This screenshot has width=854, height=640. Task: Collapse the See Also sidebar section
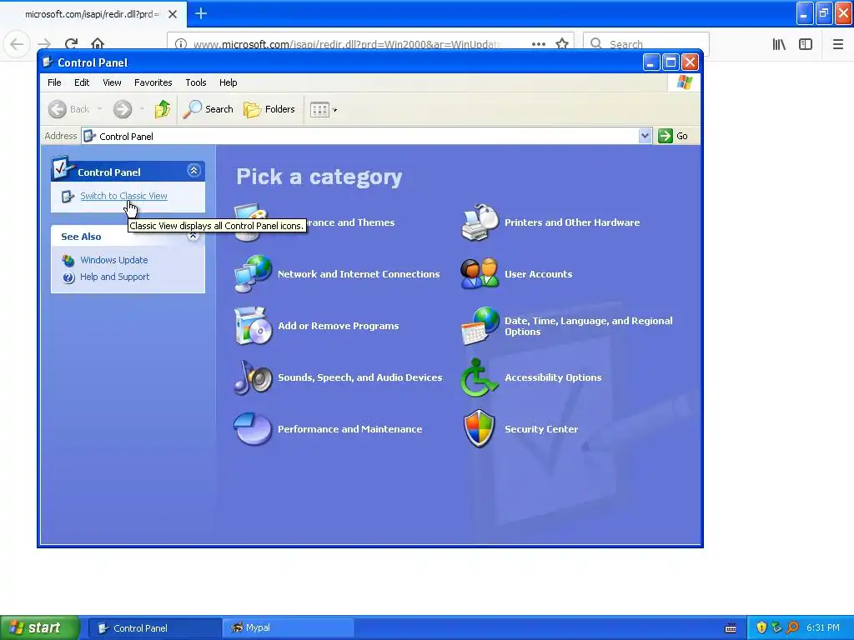click(193, 236)
